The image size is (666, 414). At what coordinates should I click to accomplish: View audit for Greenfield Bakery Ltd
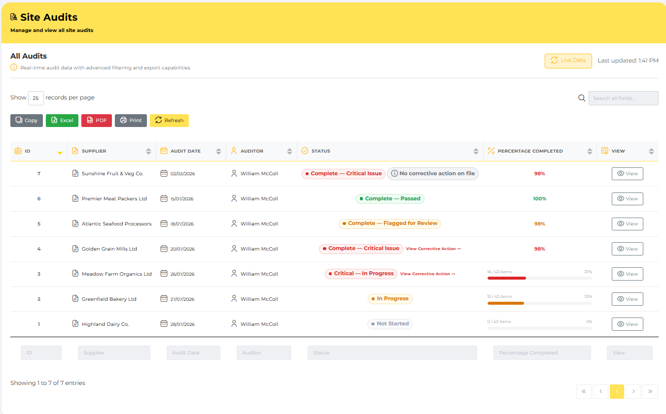click(x=627, y=299)
